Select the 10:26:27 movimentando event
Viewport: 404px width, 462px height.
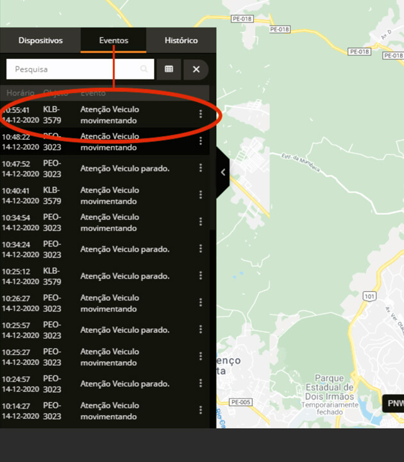pyautogui.click(x=105, y=303)
